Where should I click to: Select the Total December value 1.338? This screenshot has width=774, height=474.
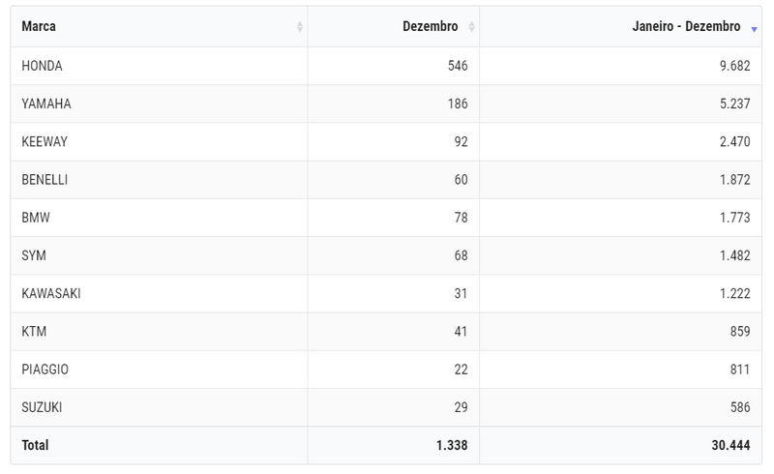452,445
